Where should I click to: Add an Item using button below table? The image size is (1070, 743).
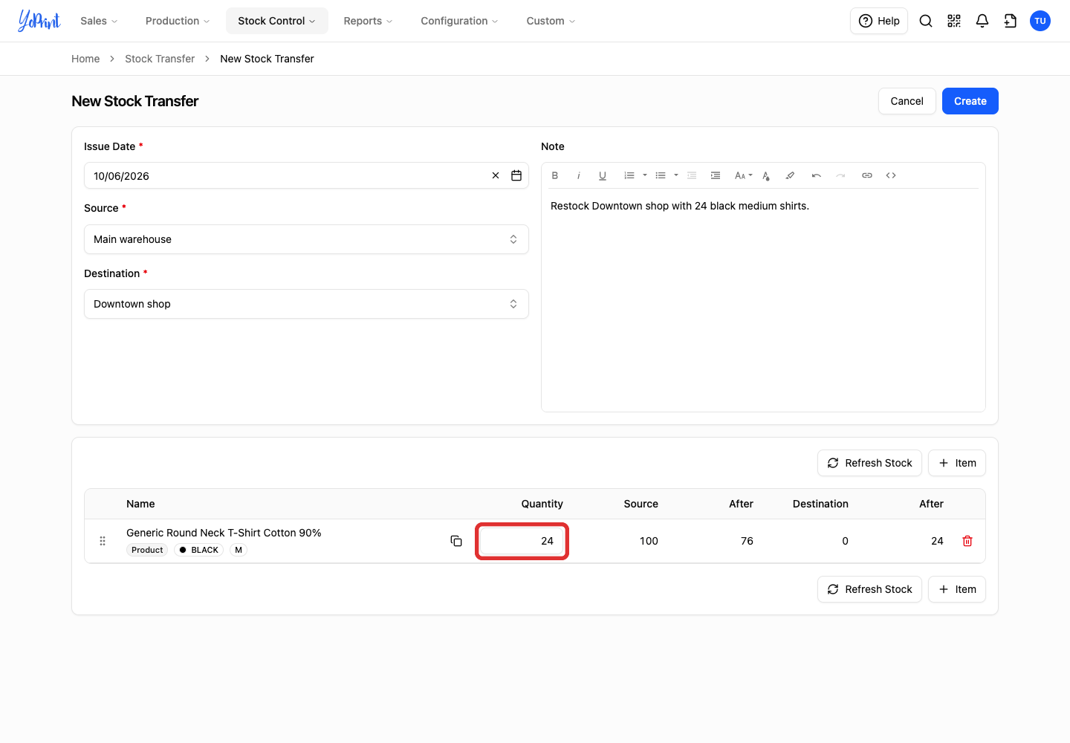[x=957, y=589]
